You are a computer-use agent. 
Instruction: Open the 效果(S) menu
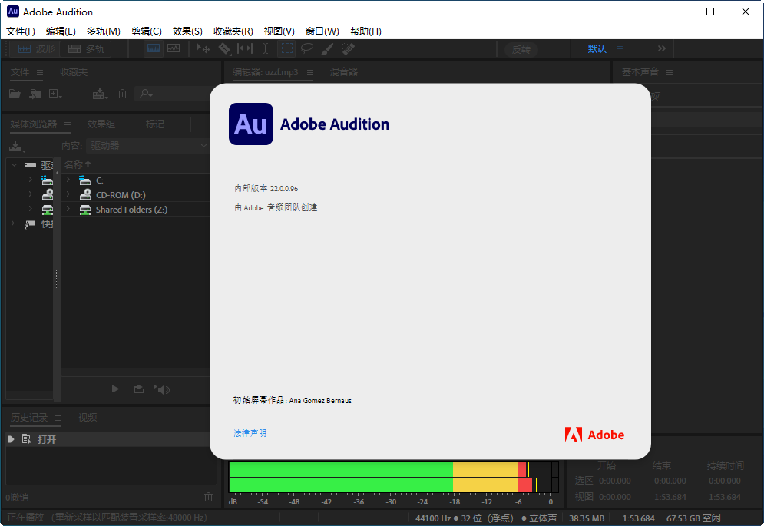(187, 31)
